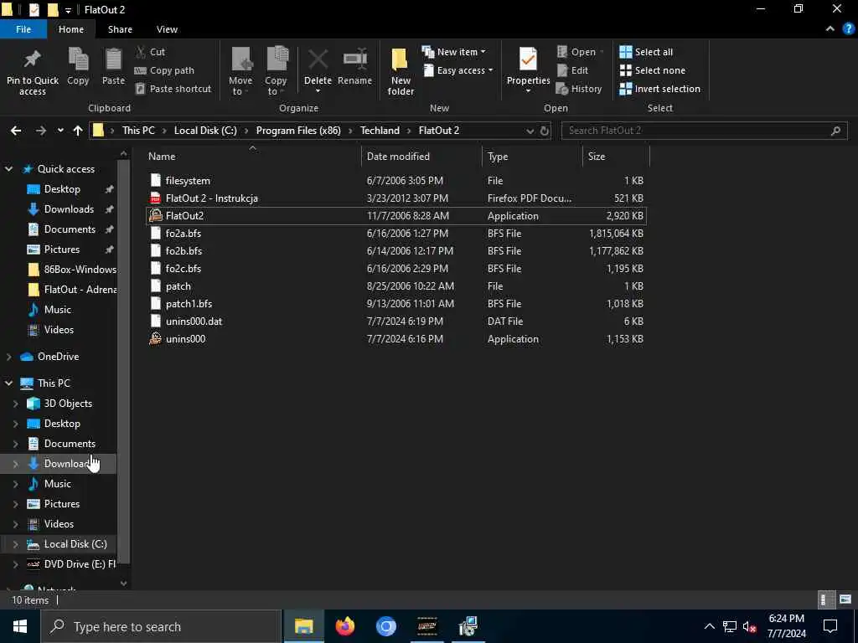Collapse the This PC tree node
The image size is (858, 643).
click(x=8, y=383)
